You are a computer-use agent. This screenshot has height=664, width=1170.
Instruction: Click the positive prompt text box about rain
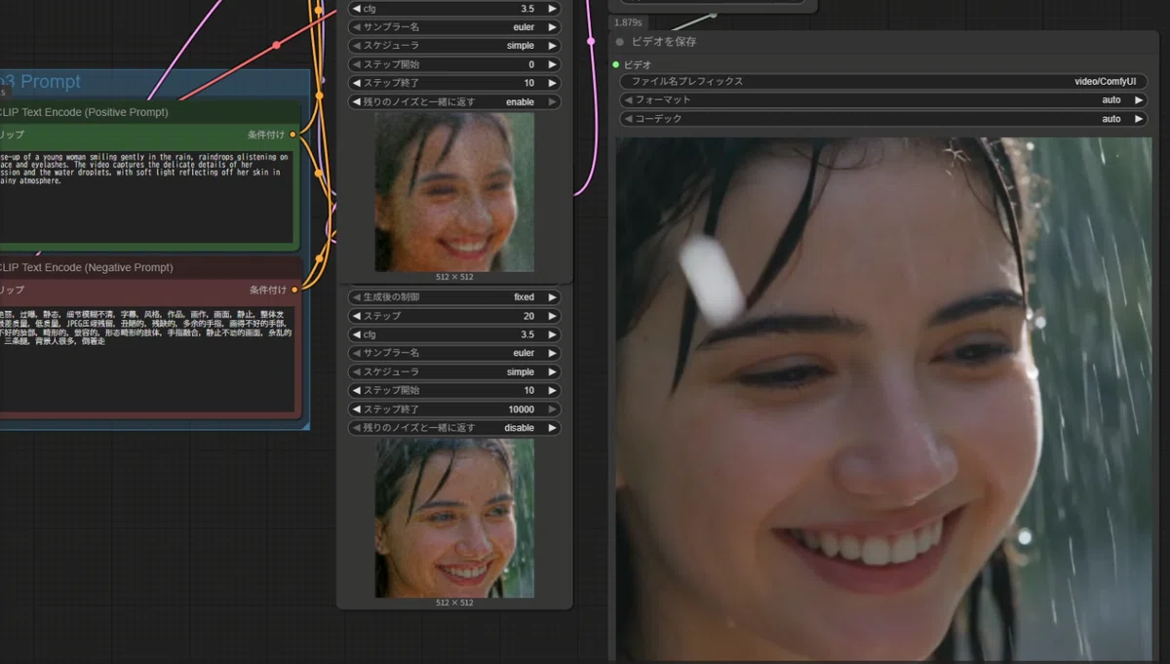(x=146, y=196)
